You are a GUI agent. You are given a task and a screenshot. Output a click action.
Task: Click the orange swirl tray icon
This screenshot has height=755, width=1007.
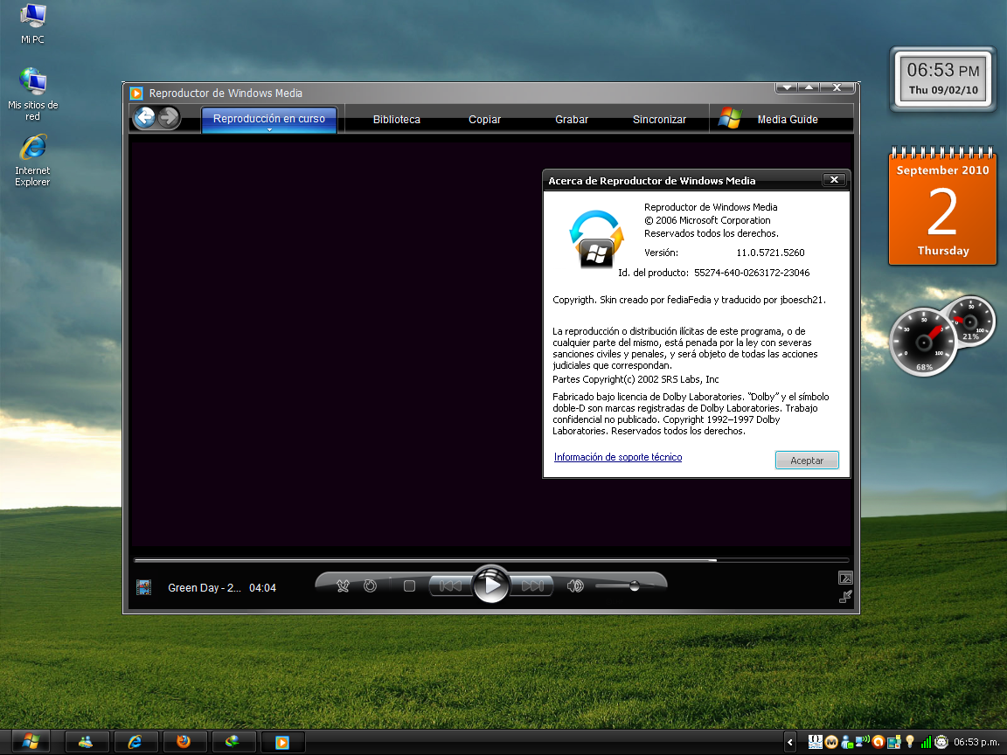point(878,742)
